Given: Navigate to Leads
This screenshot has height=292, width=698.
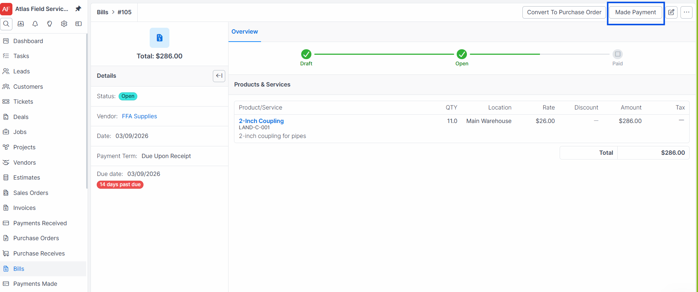Looking at the screenshot, I should [x=43, y=72].
